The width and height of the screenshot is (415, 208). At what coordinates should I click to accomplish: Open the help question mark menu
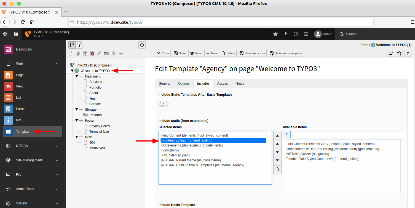296,34
